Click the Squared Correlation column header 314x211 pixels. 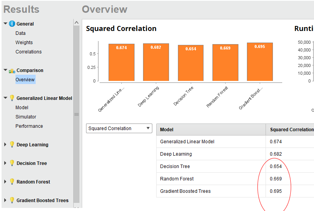tap(292, 130)
